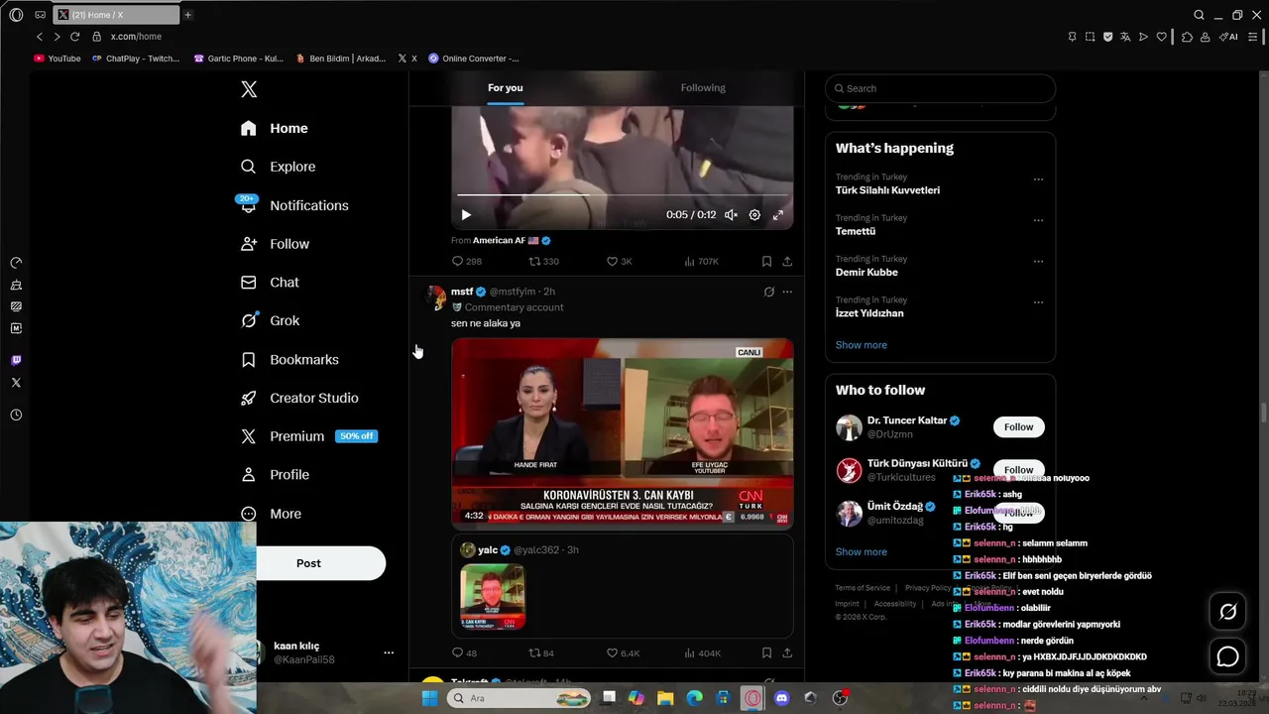Screen dimensions: 1269x714
Task: Play the CNN Türk video in mstf post
Action: (x=622, y=432)
